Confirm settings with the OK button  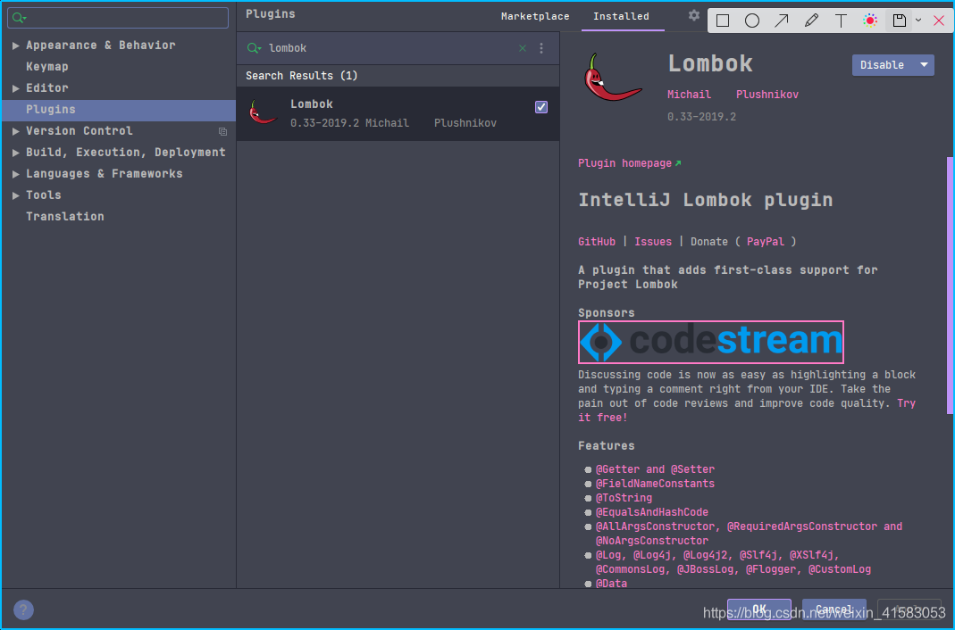759,609
